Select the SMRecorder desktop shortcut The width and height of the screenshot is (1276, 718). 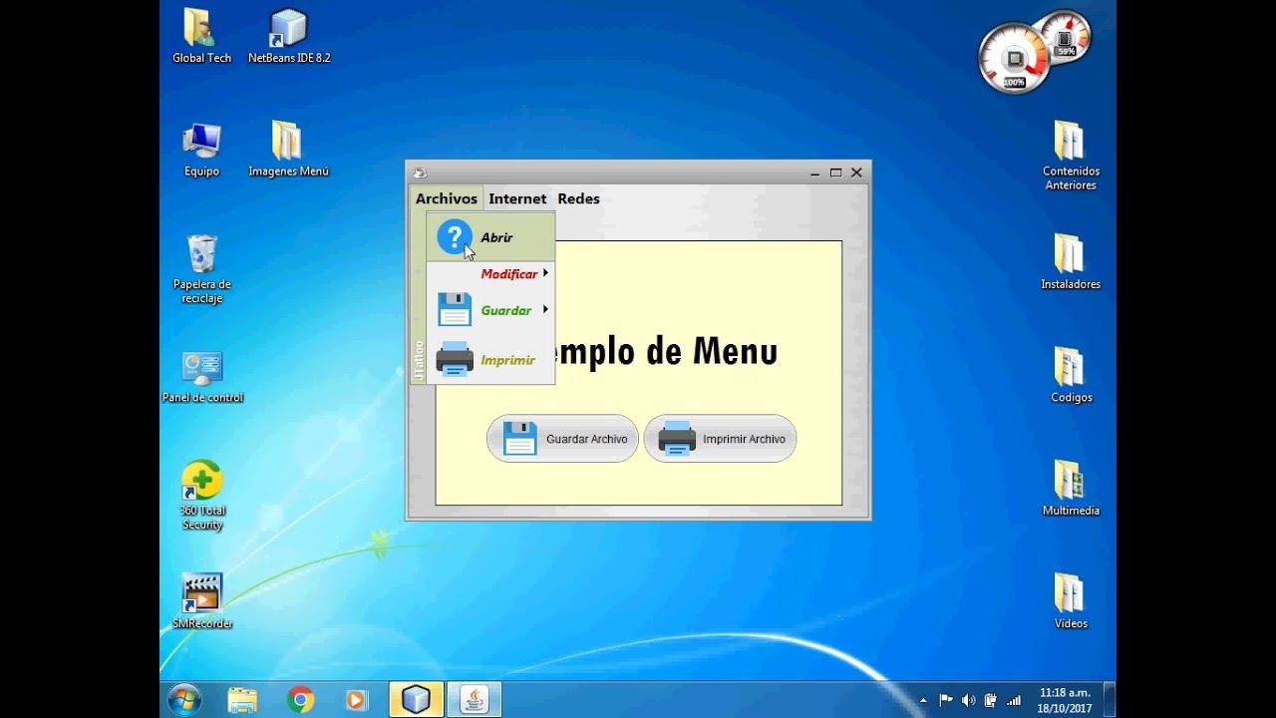click(202, 602)
